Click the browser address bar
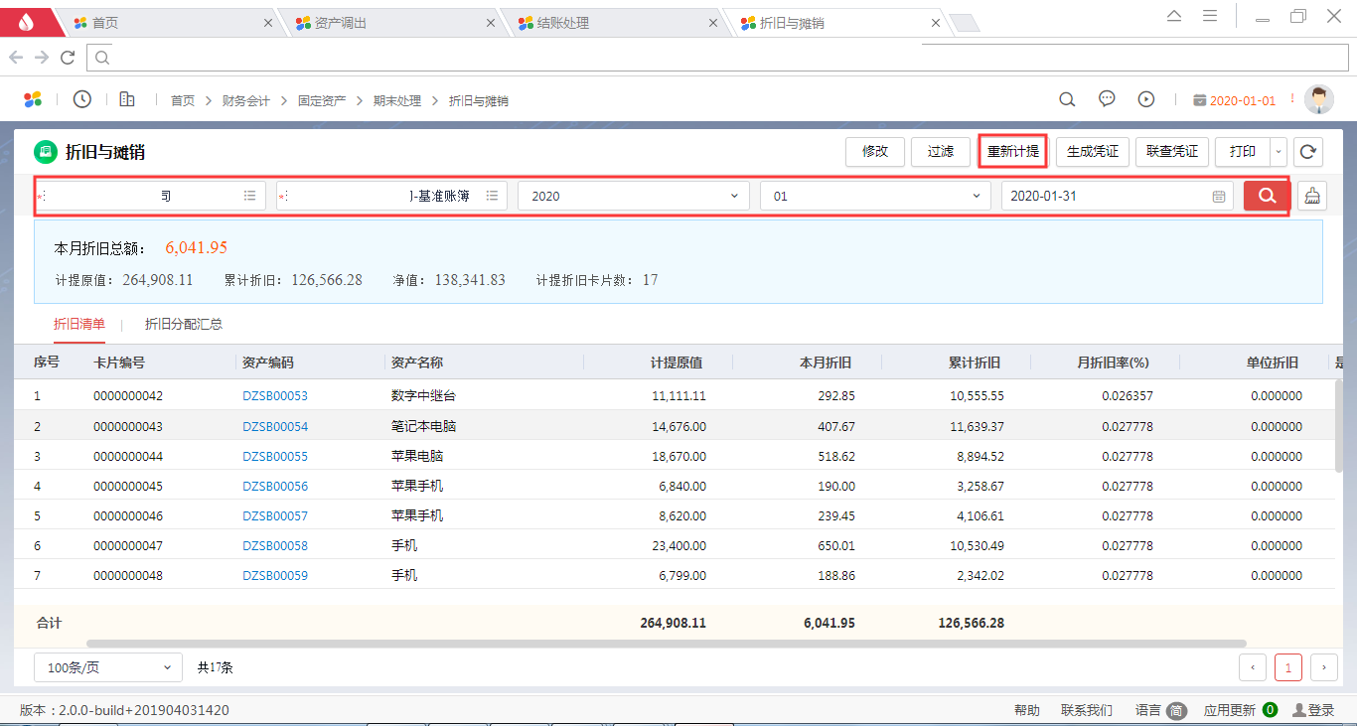This screenshot has height=726, width=1357. tap(717, 58)
